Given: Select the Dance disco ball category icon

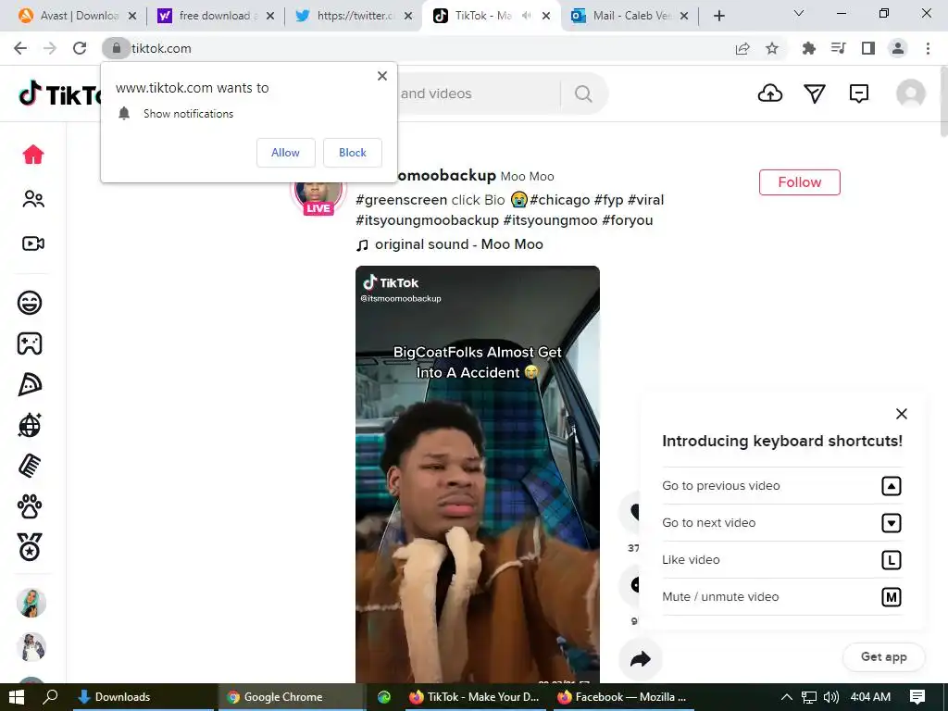Looking at the screenshot, I should click(30, 425).
